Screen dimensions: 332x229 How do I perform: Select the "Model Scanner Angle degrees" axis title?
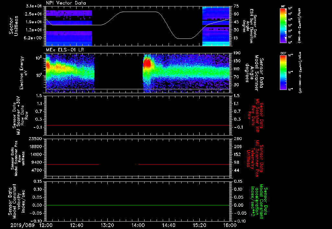tap(254, 73)
